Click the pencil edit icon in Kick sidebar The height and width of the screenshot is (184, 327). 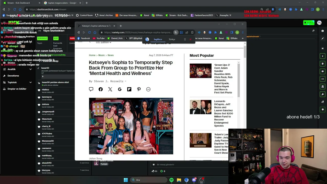click(323, 38)
